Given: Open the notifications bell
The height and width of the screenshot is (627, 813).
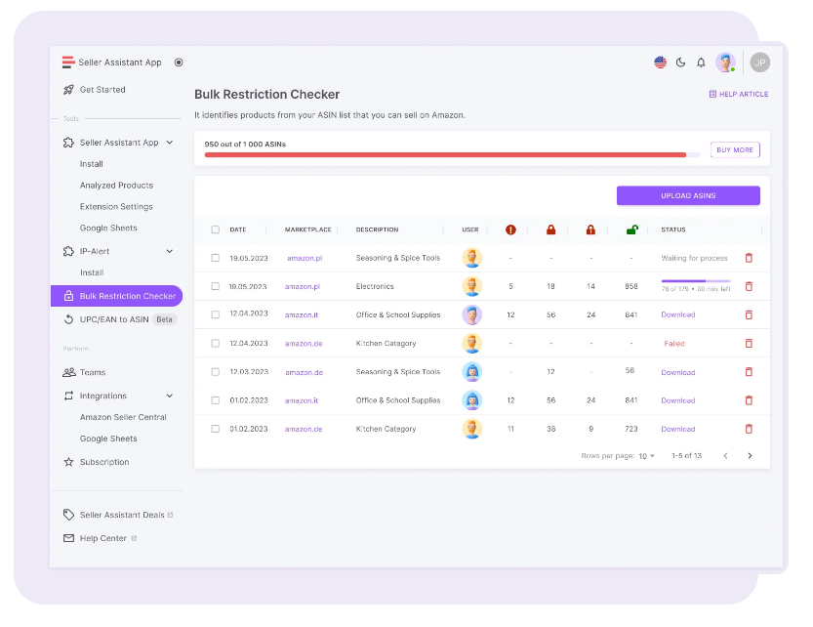Looking at the screenshot, I should point(701,62).
